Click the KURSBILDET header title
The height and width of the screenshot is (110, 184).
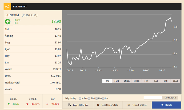tap(20, 7)
